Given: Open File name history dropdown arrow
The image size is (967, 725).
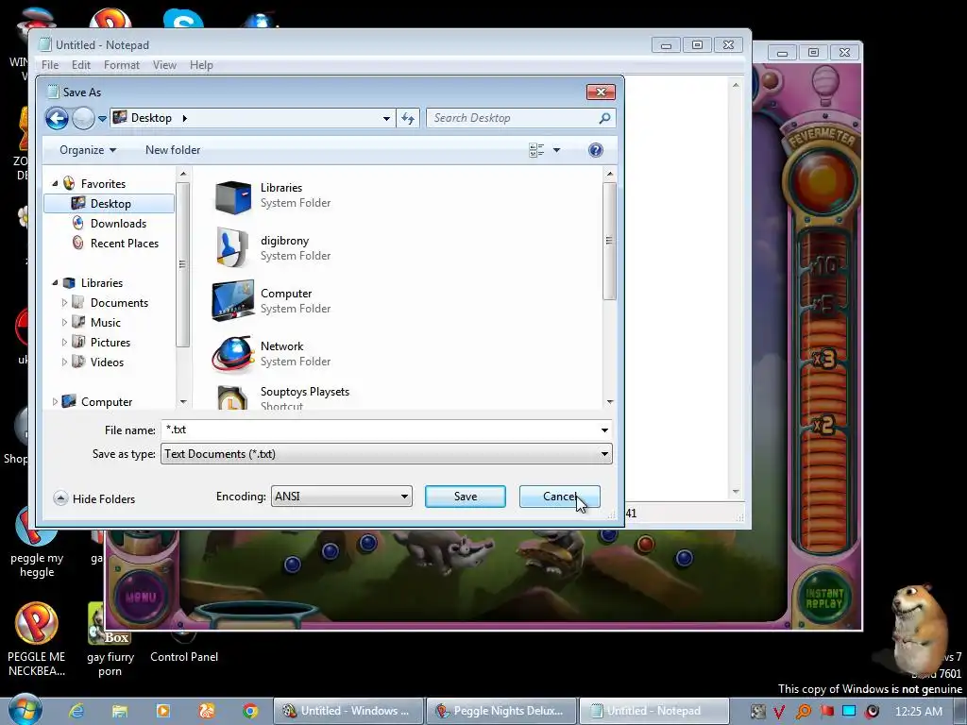Looking at the screenshot, I should (x=604, y=430).
